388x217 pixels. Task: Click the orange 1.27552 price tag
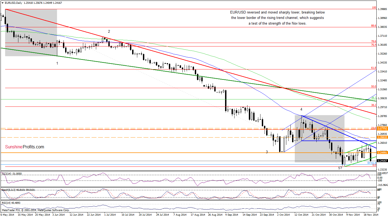[383, 128]
